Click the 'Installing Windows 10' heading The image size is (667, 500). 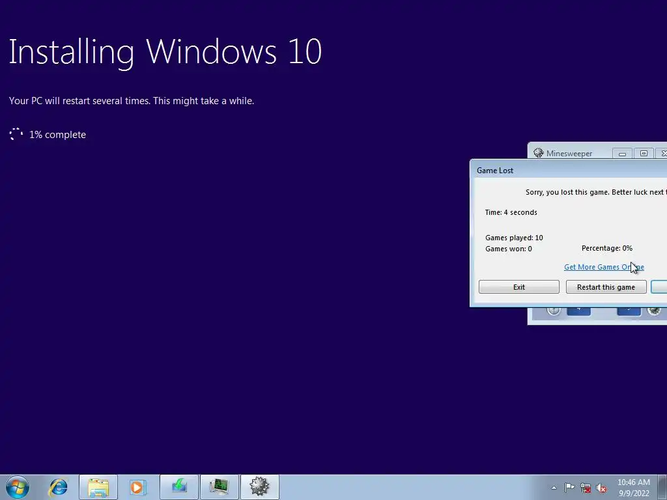click(x=165, y=52)
